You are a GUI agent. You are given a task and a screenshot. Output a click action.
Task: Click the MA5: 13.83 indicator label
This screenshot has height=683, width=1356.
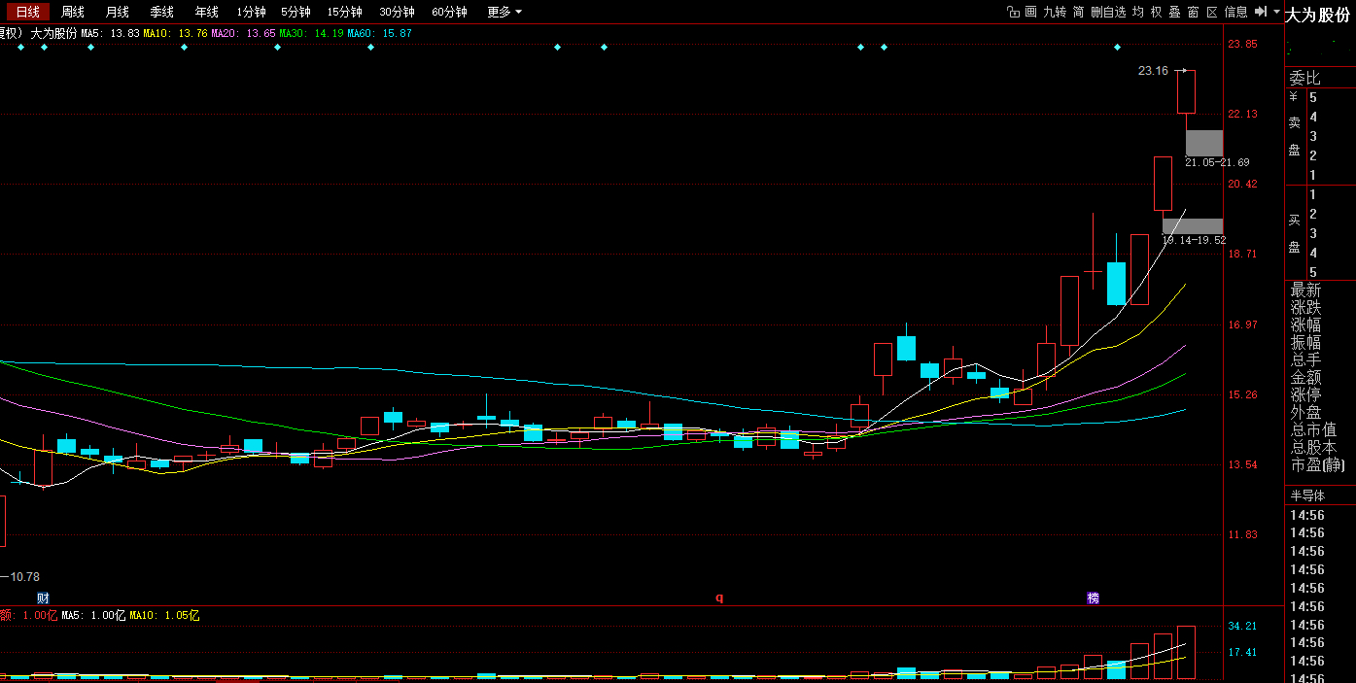(110, 33)
